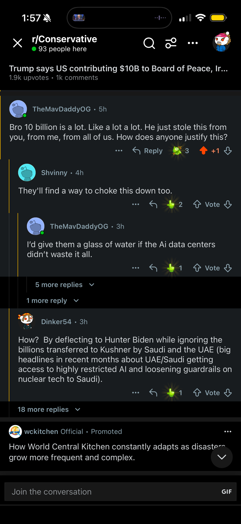Tap the GIF button in comment box
The width and height of the screenshot is (241, 524).
227,492
